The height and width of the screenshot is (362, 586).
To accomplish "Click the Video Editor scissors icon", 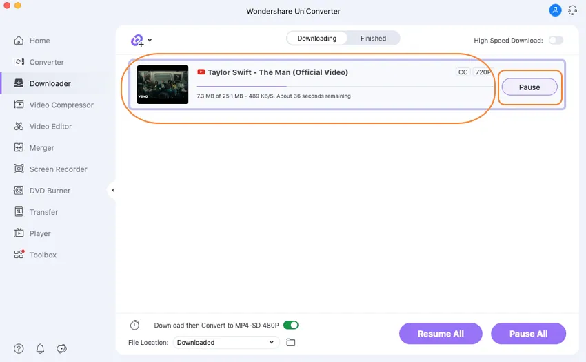I will (x=19, y=126).
